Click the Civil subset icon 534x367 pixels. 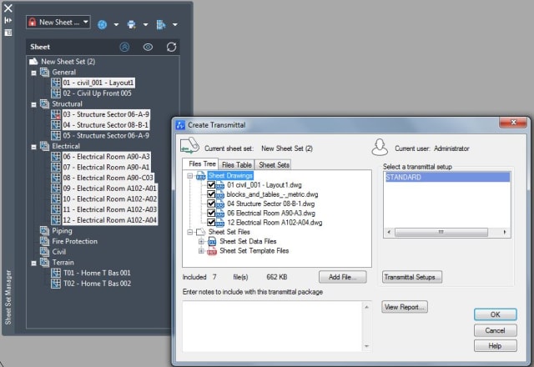coord(44,252)
